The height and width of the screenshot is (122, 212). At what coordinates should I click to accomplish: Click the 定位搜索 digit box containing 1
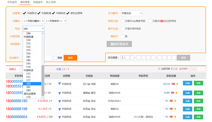click(x=123, y=58)
